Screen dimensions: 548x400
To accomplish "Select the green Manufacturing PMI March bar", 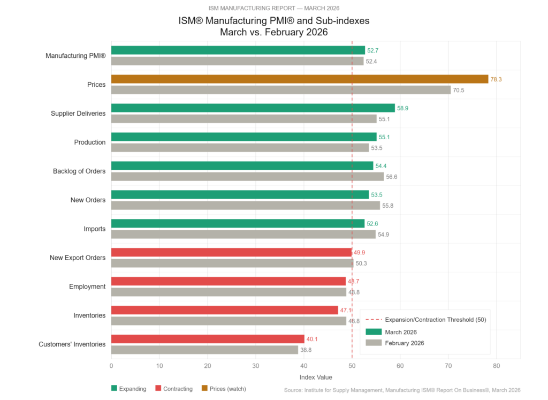I will coord(238,50).
